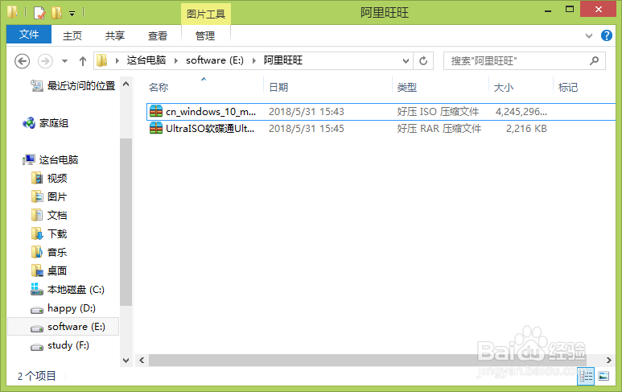Click the 2018/5/31 15:43 date cell
The height and width of the screenshot is (392, 622).
(307, 112)
